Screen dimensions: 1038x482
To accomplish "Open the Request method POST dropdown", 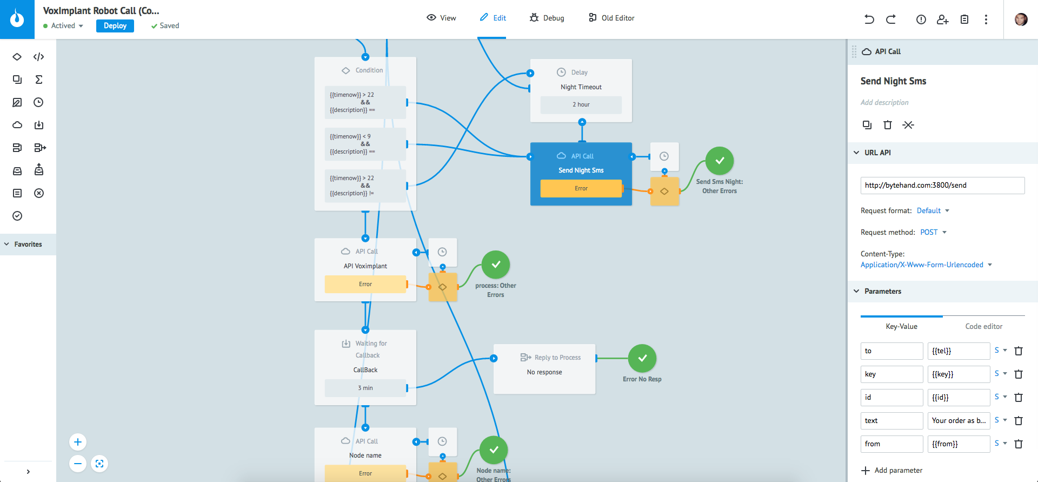I will tap(933, 232).
